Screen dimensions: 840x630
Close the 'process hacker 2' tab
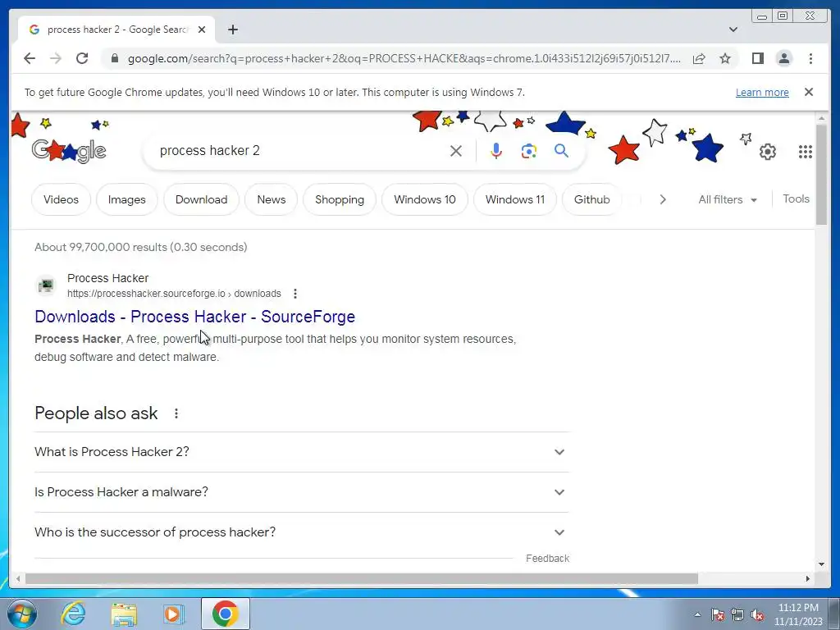(x=202, y=30)
